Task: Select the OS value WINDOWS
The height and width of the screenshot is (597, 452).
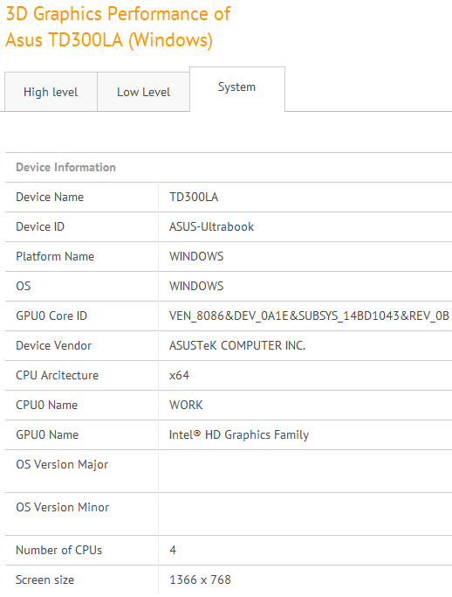Action: (x=196, y=287)
